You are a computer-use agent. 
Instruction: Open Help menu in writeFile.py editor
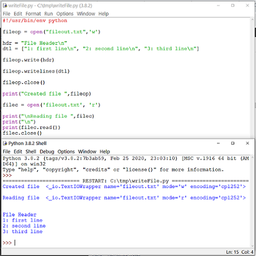coord(103,14)
